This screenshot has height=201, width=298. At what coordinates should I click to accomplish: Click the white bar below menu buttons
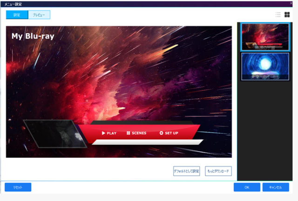point(147,142)
